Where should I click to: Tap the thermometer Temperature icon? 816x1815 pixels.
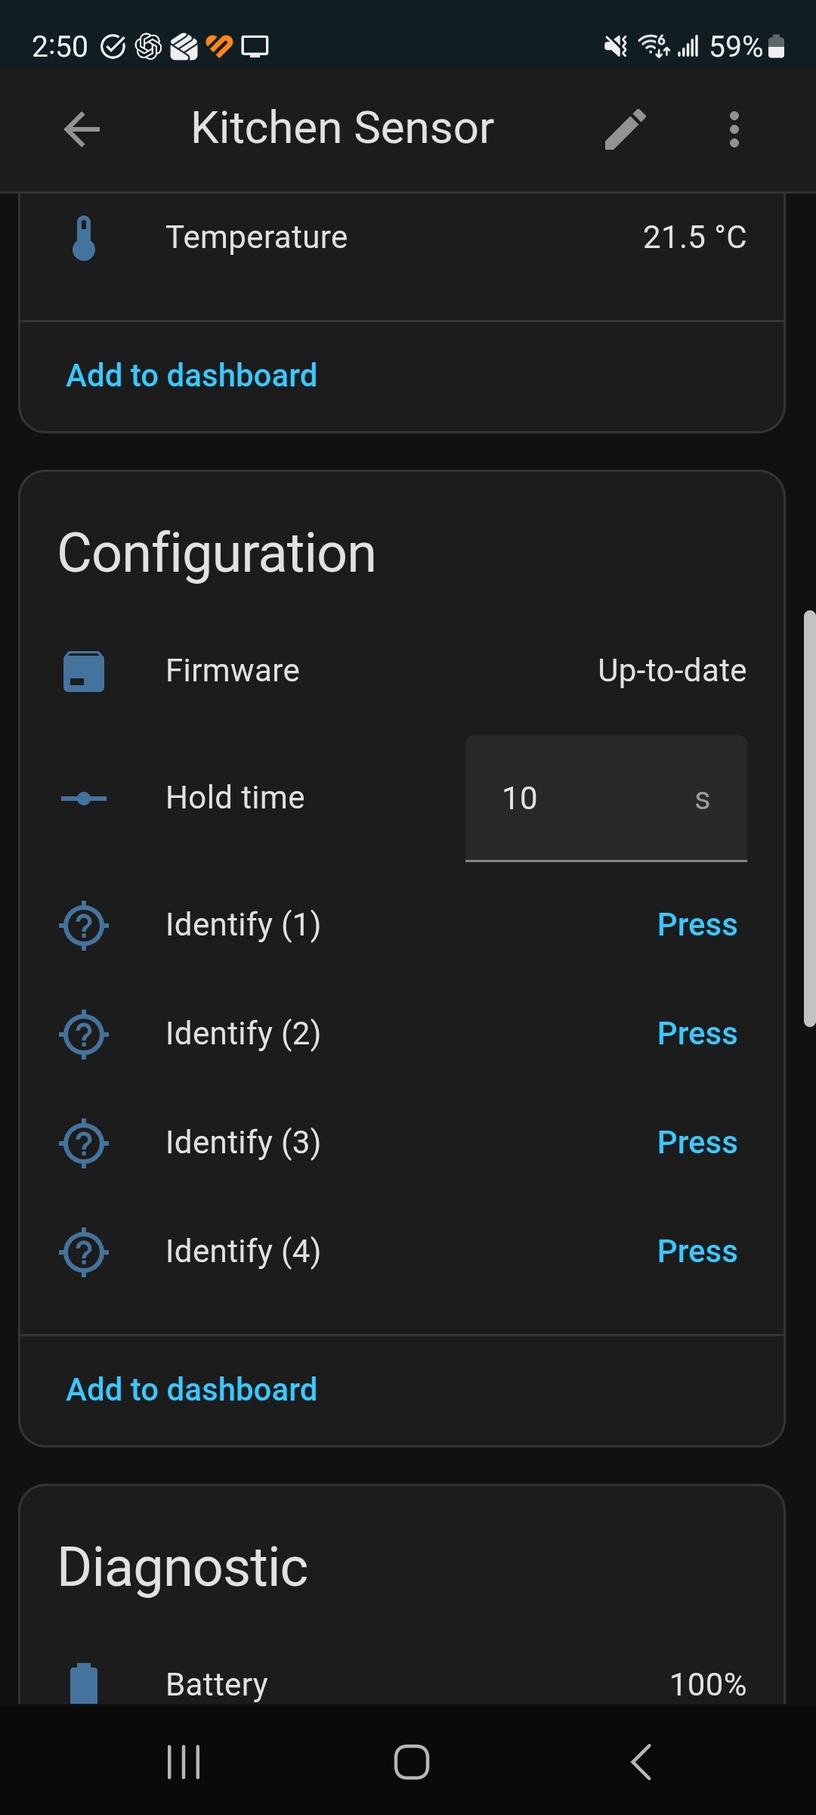point(84,238)
